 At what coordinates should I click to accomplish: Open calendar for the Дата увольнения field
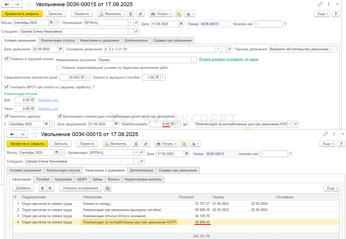tap(61, 49)
